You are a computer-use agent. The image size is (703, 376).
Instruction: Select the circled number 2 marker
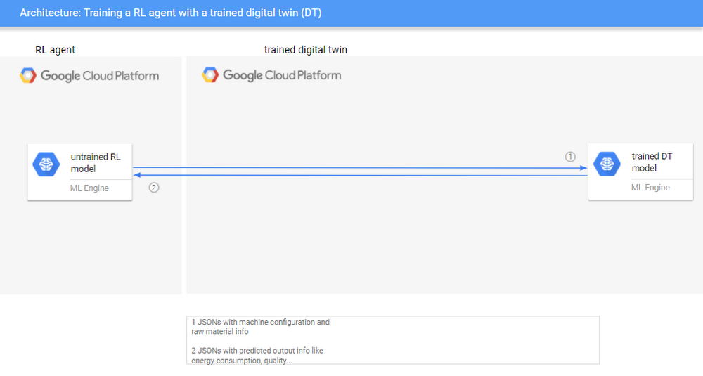pos(154,188)
